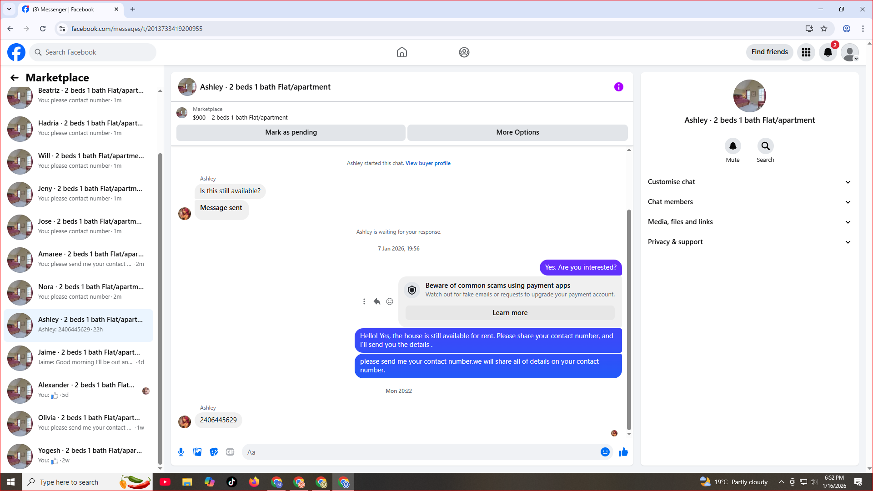Open Facebook notifications bell
This screenshot has height=491, width=873.
pos(828,52)
